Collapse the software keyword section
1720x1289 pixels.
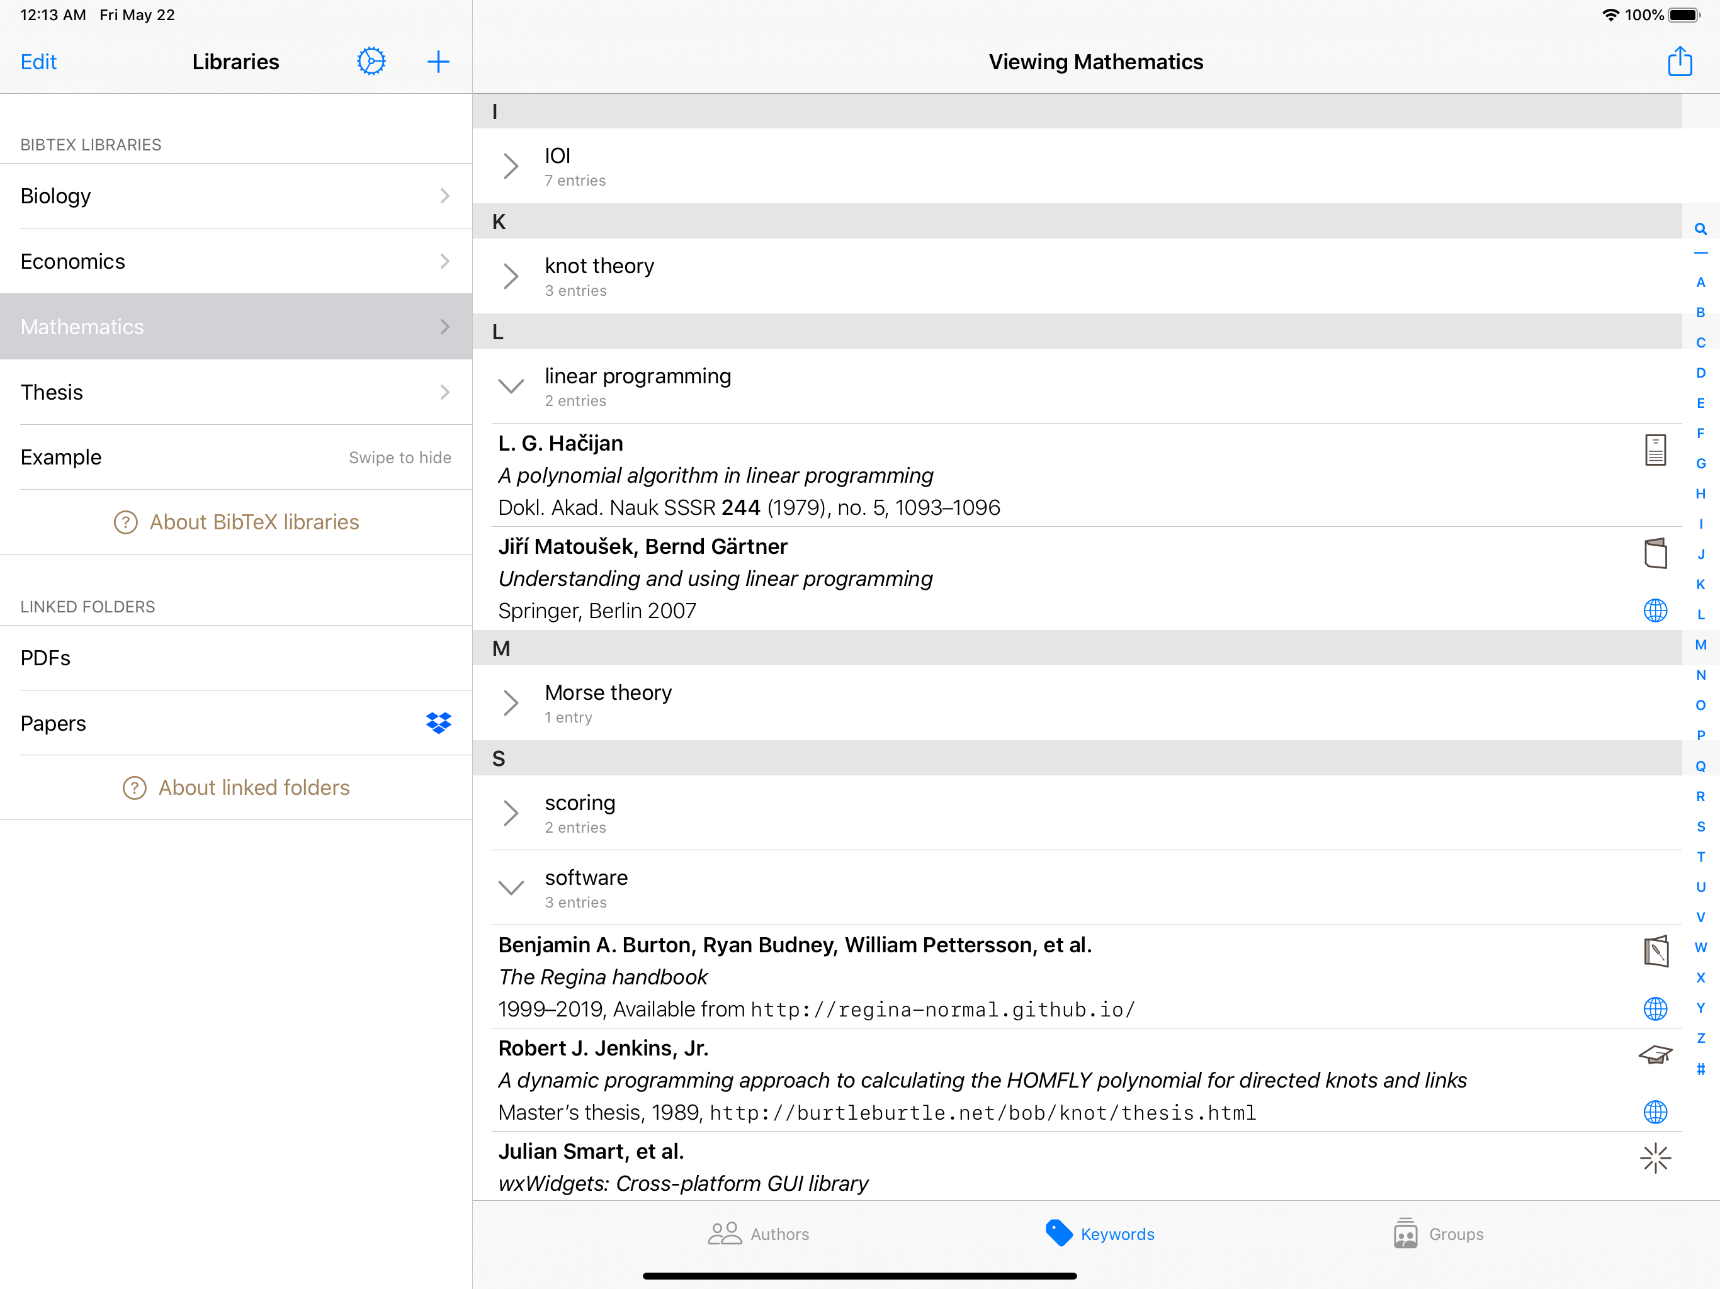(511, 888)
